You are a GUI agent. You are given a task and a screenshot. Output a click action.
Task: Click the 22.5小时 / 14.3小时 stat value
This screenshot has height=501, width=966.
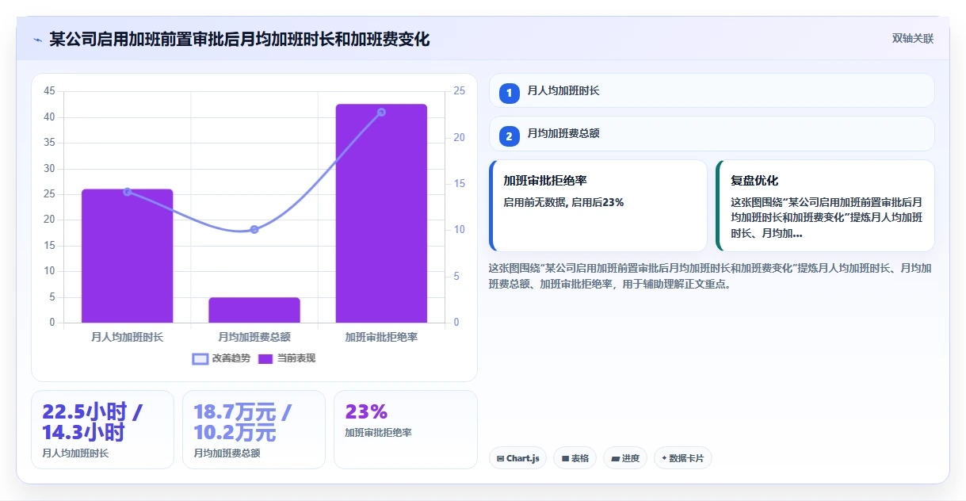pos(93,423)
